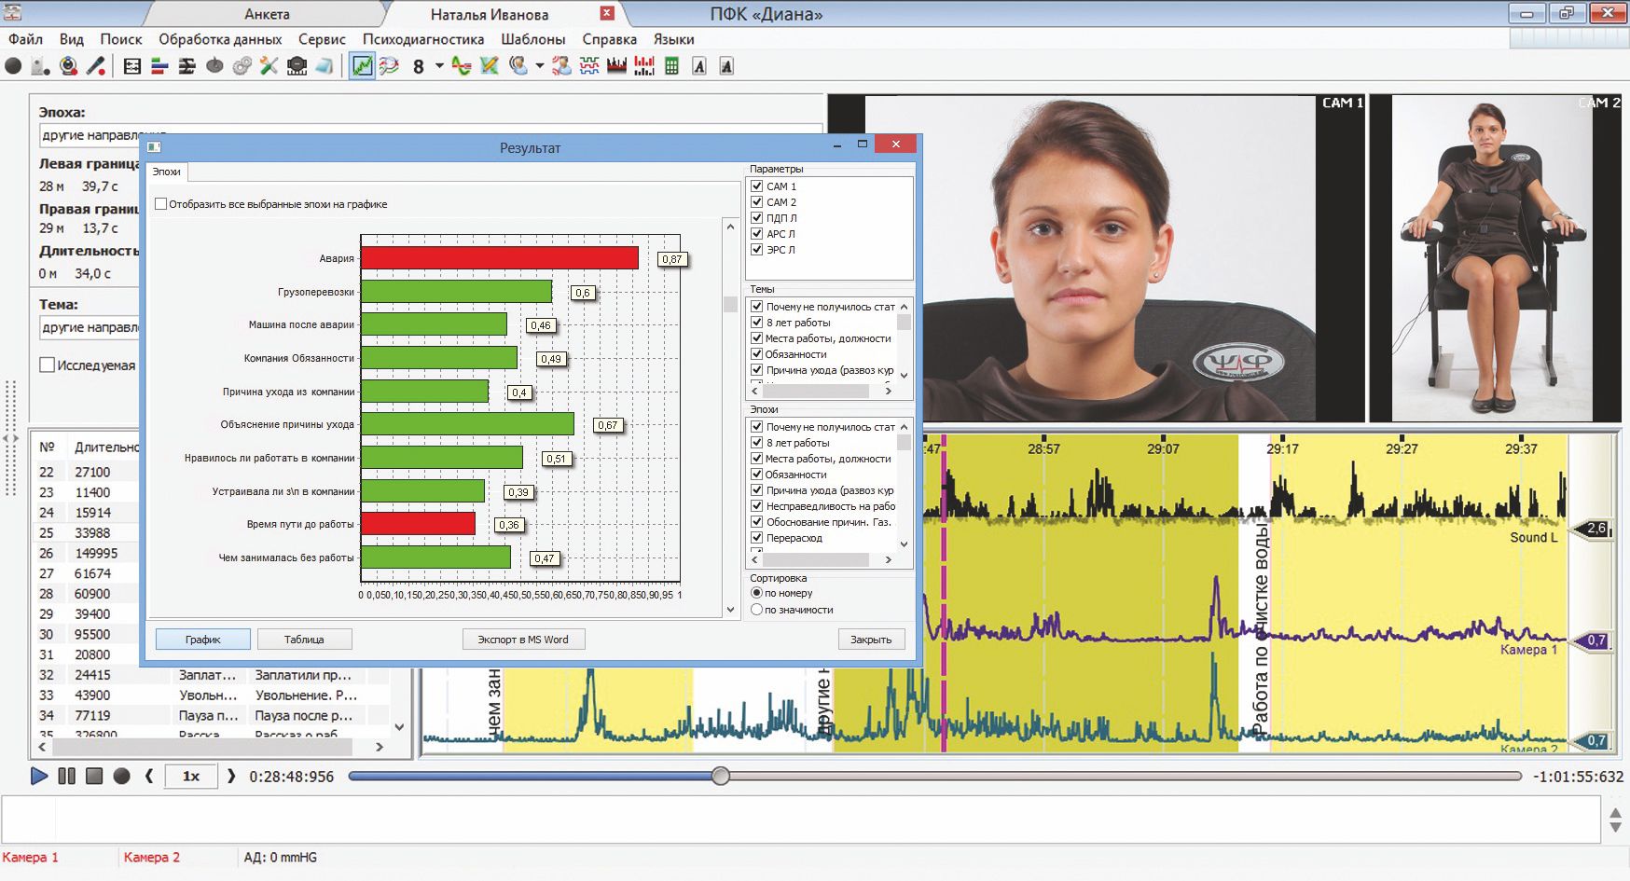Click the chart's vertical scrollbar thumb
Viewport: 1630px width, 881px height.
730,304
